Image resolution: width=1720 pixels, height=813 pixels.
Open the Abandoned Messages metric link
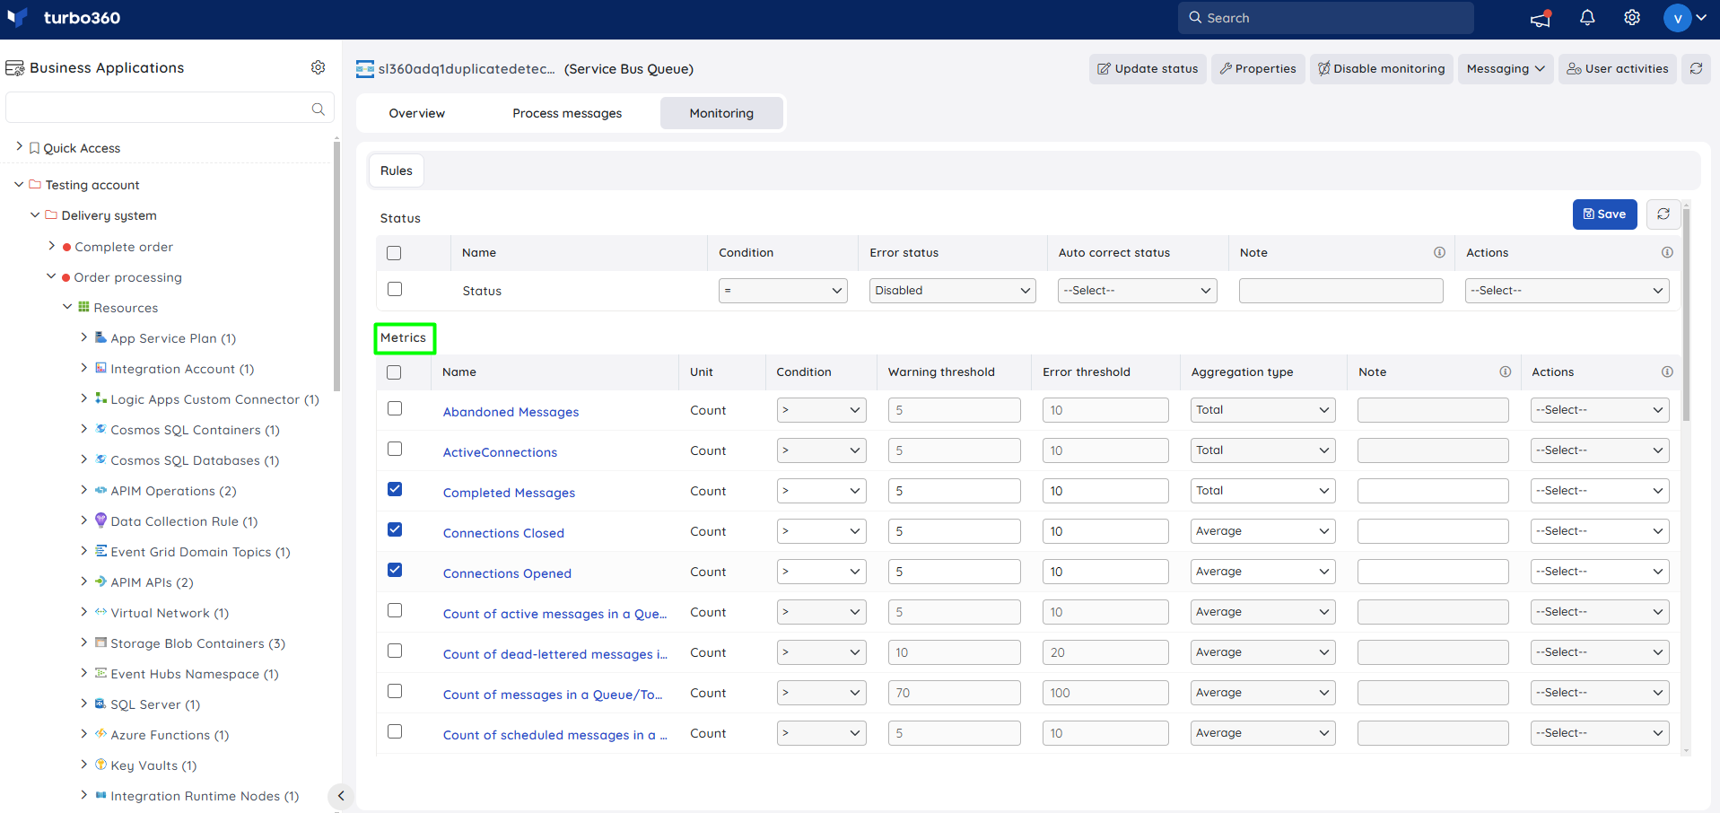tap(511, 412)
